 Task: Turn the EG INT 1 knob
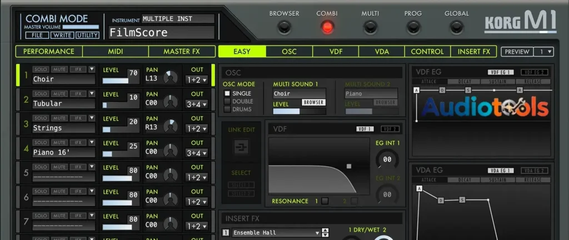click(x=387, y=159)
